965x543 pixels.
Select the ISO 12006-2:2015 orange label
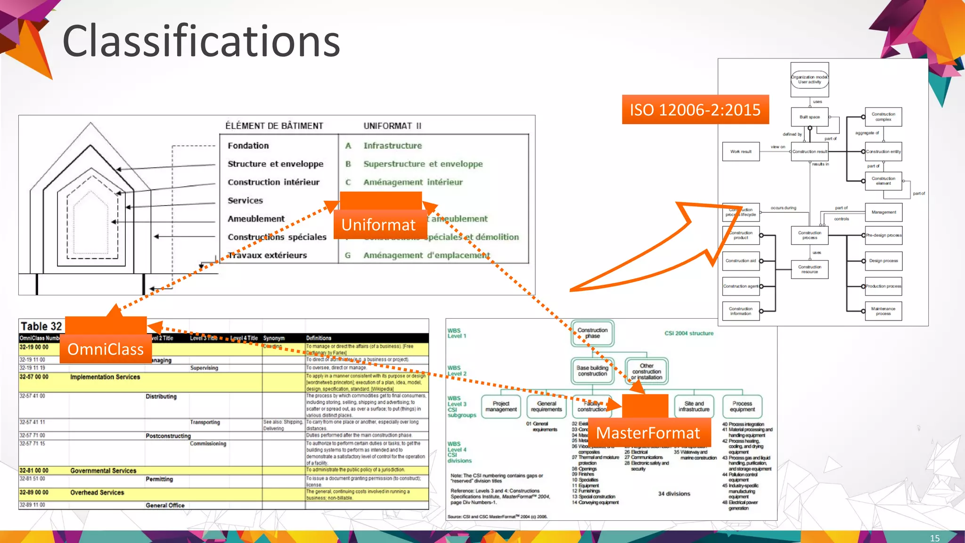click(x=695, y=109)
